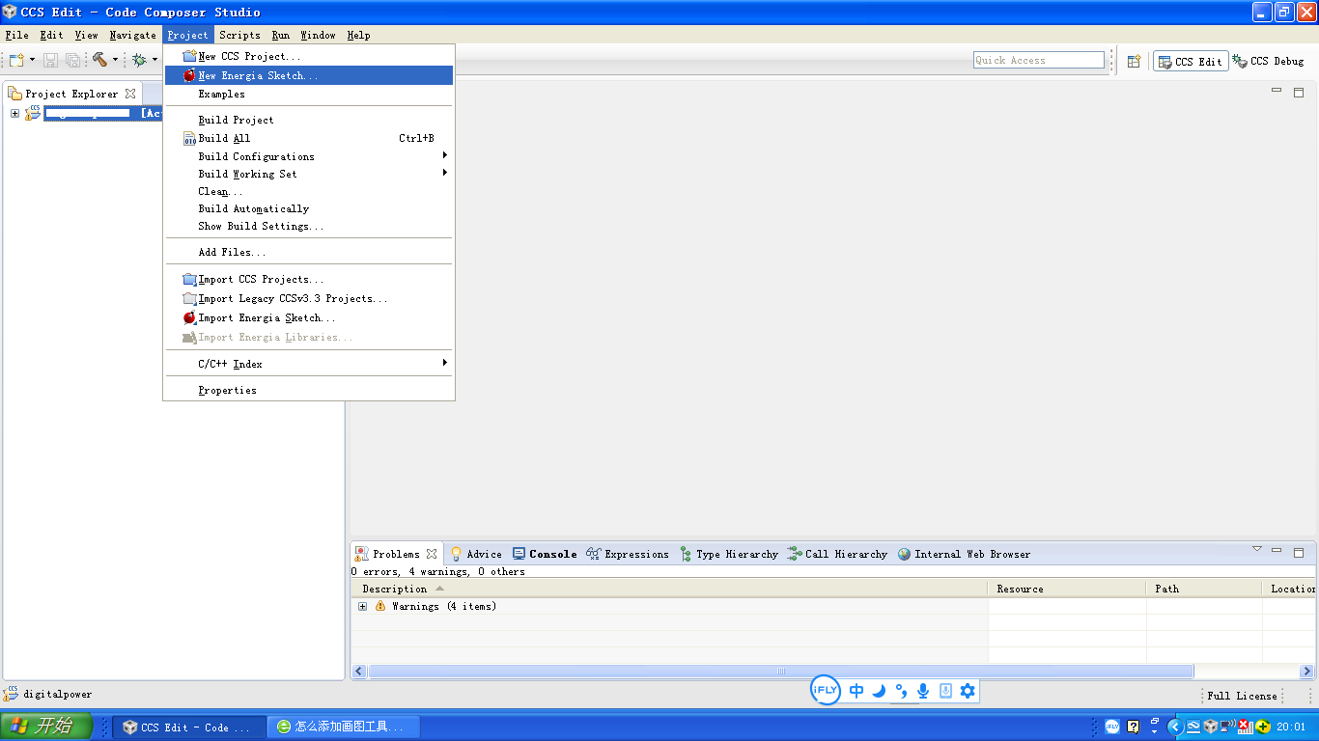Select Import CCS Projects menu item
Viewport: 1319px width, 741px height.
pyautogui.click(x=309, y=279)
